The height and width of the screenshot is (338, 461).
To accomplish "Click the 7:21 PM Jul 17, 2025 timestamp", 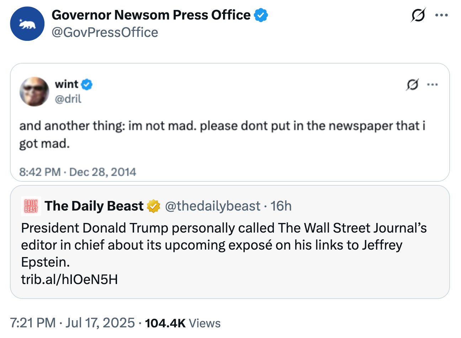I will point(73,323).
